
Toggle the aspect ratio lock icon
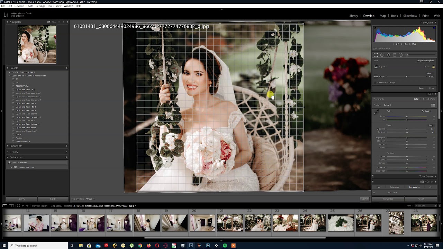(x=433, y=67)
